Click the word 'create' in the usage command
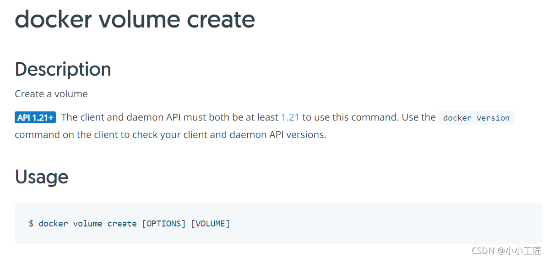The image size is (548, 259). [122, 224]
